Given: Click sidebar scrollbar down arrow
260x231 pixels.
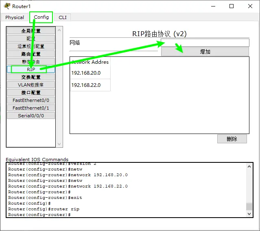Looking at the screenshot, I should click(59, 144).
